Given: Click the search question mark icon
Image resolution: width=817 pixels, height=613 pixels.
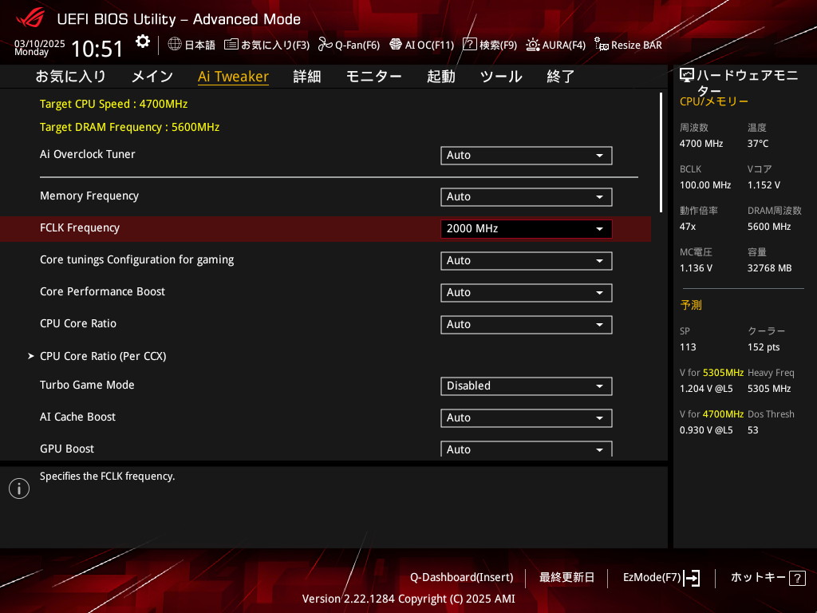Looking at the screenshot, I should click(469, 44).
